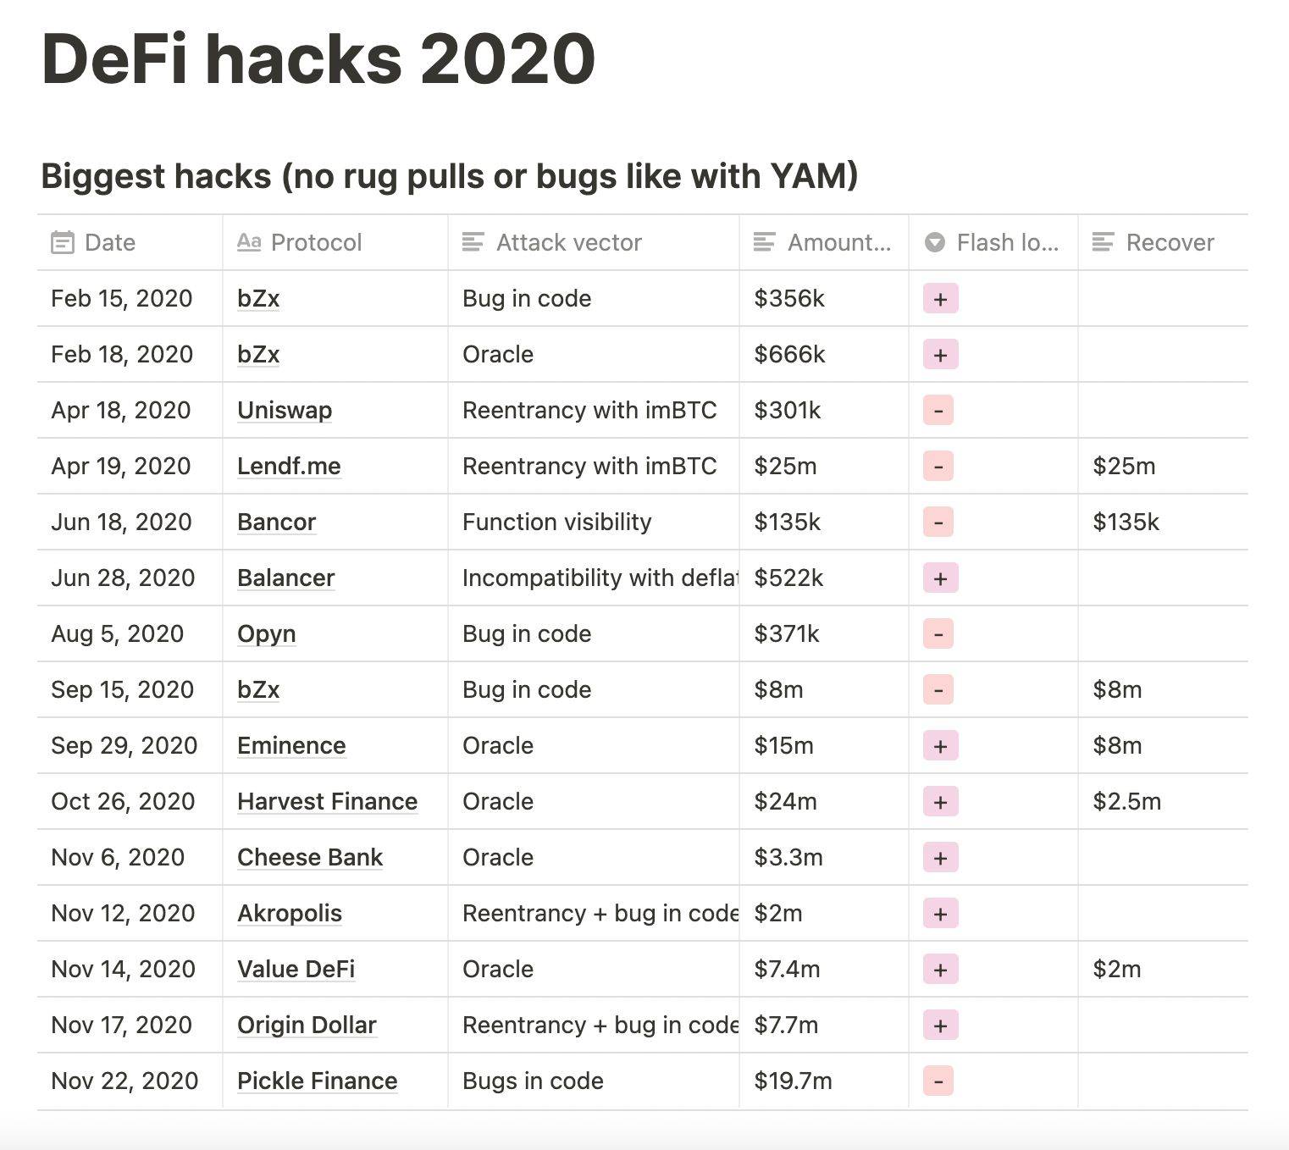The width and height of the screenshot is (1289, 1150).
Task: Open the Protocol column header menu
Action: (335, 243)
